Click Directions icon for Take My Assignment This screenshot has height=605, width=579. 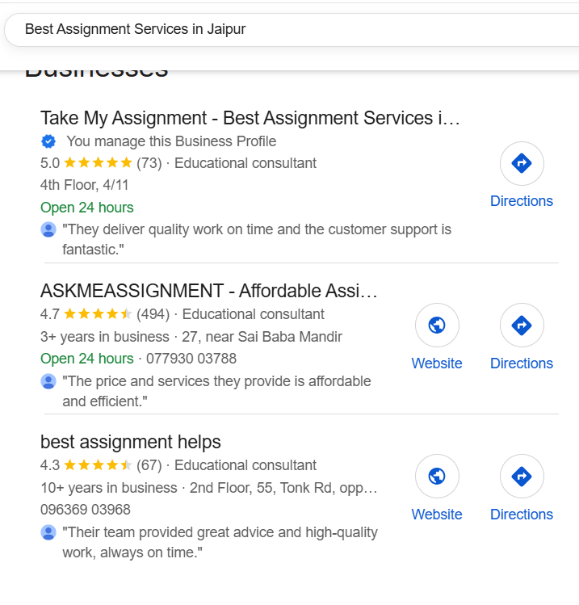522,164
